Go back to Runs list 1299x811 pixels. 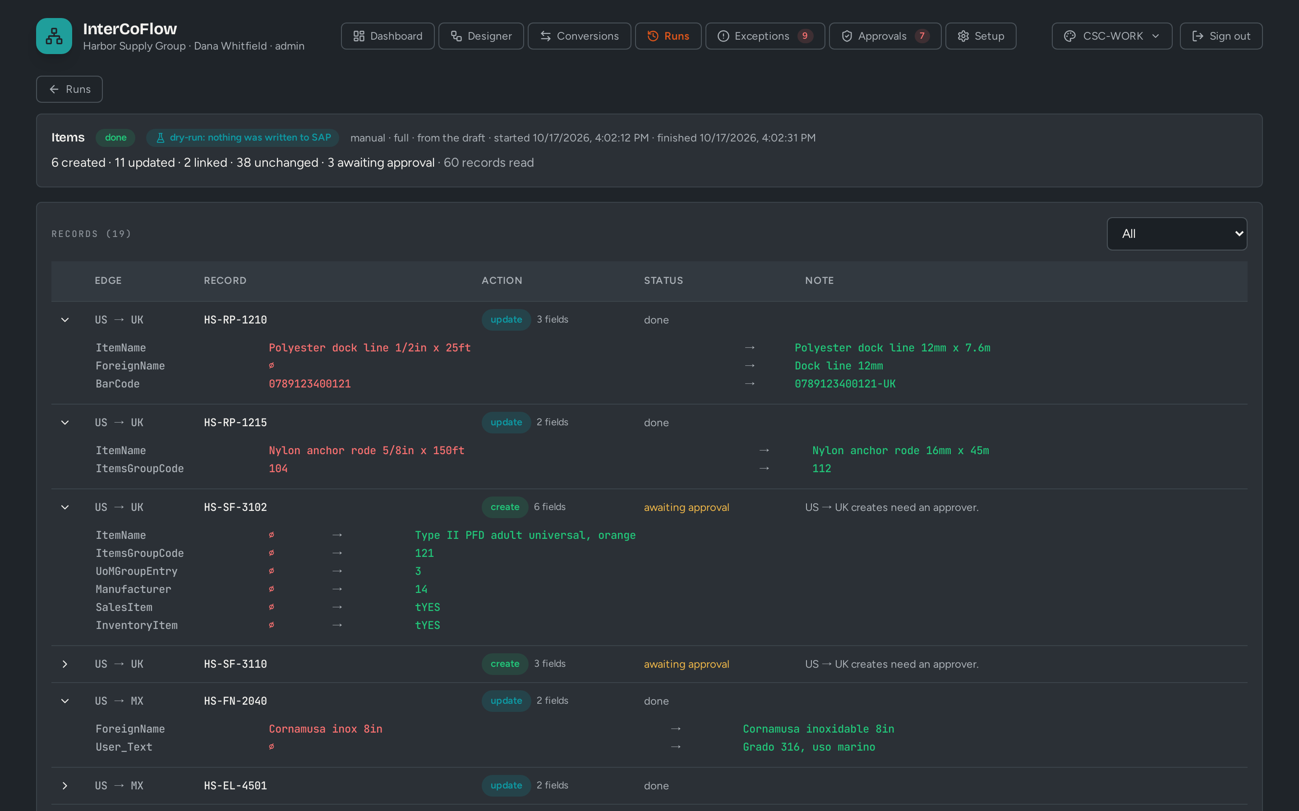coord(69,89)
